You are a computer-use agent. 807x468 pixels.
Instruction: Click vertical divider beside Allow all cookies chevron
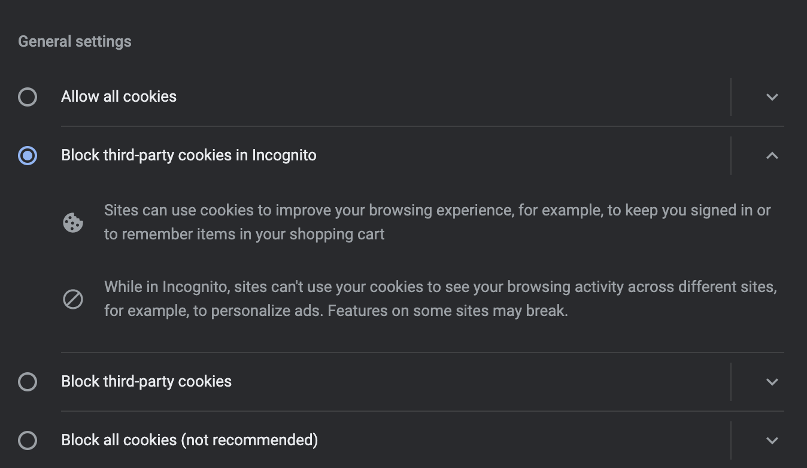coord(731,97)
